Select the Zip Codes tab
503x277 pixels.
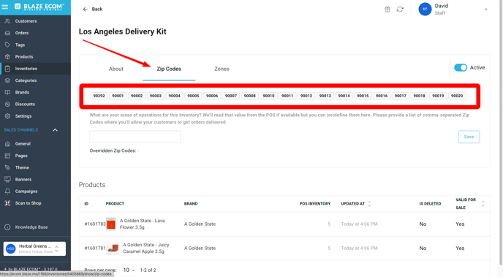[x=169, y=69]
